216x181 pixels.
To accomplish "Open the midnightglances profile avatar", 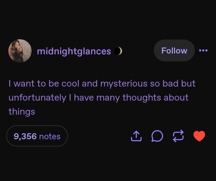I will pos(20,51).
